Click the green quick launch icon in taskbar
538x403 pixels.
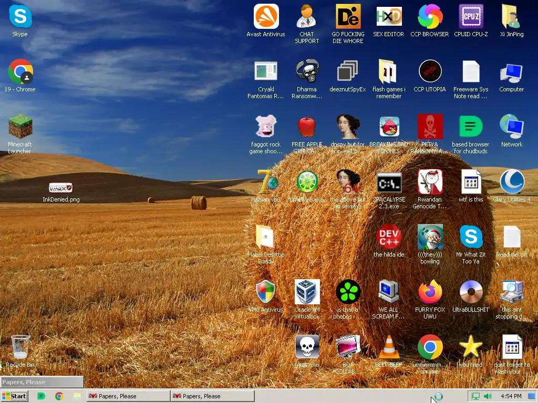41,396
